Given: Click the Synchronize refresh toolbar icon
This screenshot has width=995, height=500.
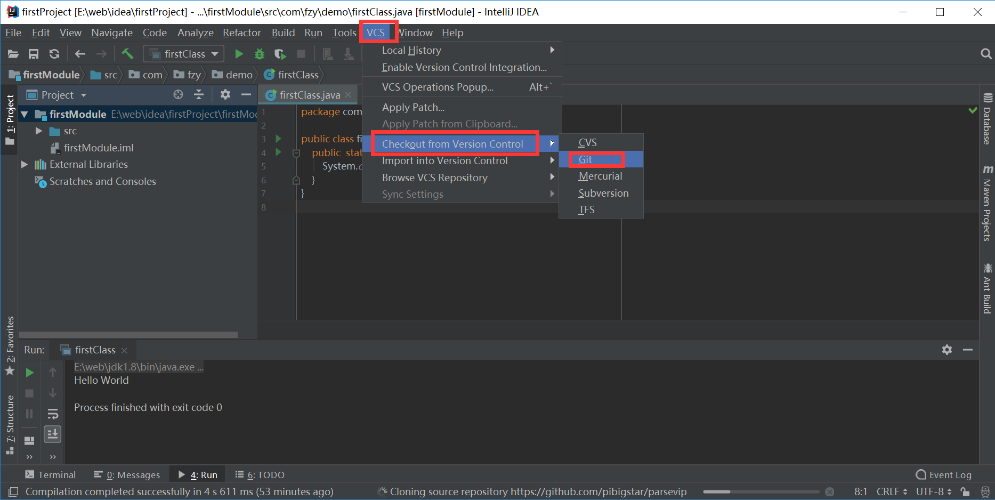Looking at the screenshot, I should 54,54.
